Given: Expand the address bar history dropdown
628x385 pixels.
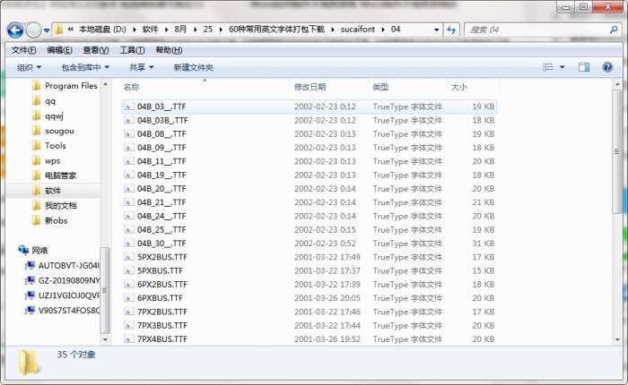Looking at the screenshot, I should (x=436, y=30).
